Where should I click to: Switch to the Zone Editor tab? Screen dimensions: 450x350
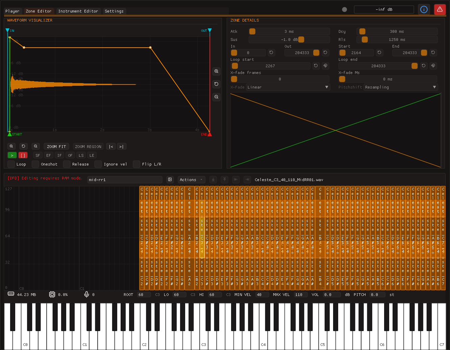coord(39,11)
